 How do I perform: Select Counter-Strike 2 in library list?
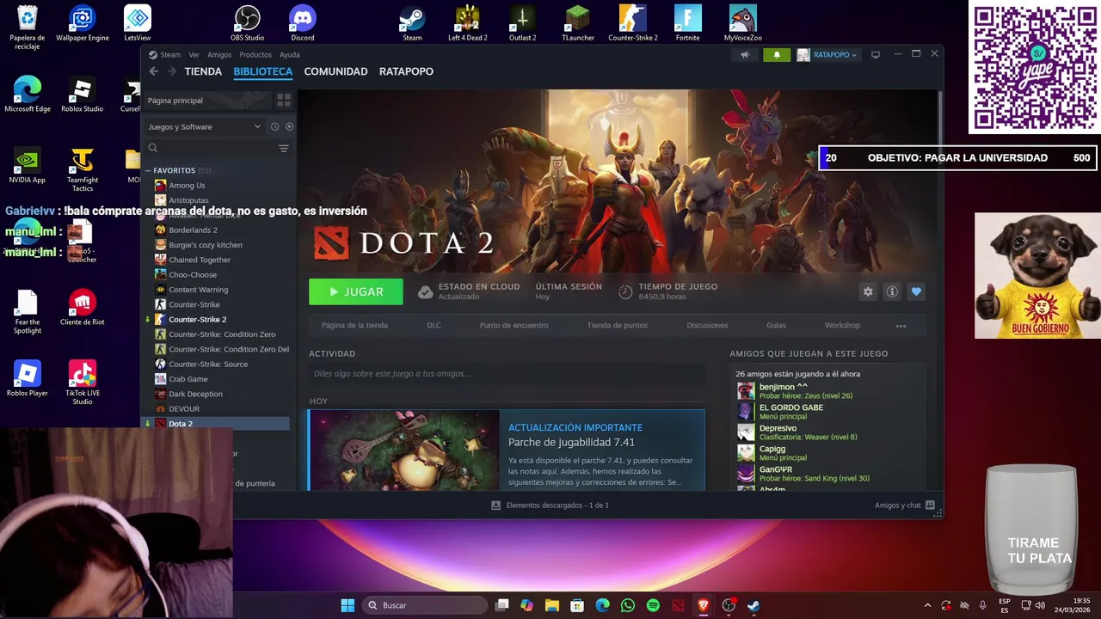coord(197,319)
